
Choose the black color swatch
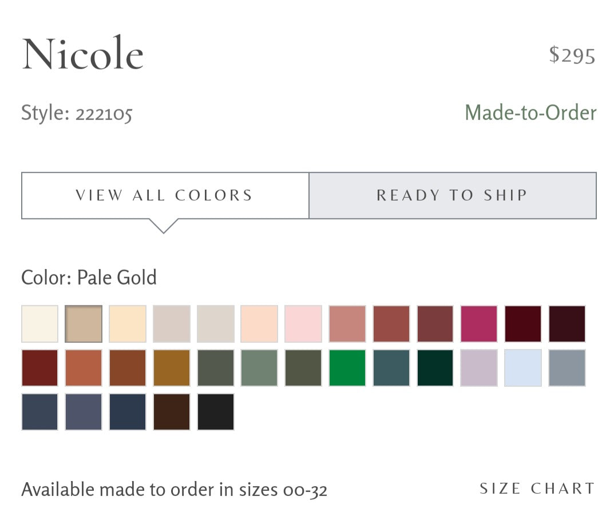pos(216,412)
